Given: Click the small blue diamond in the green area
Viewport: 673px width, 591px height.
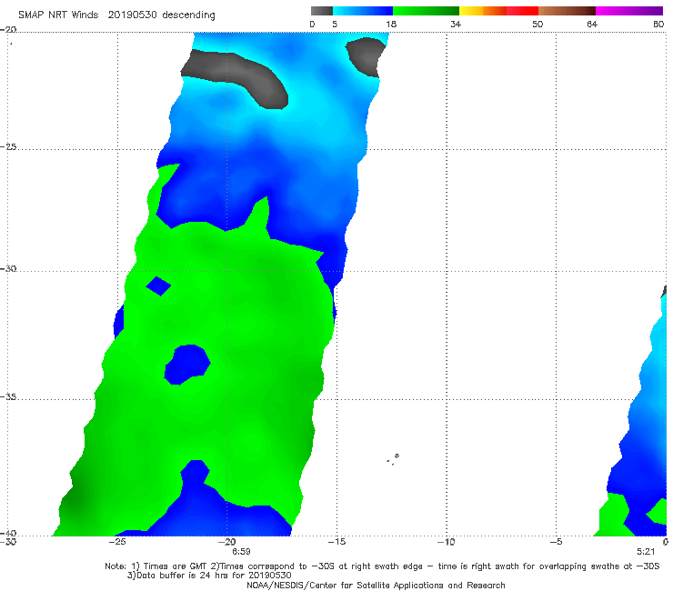Looking at the screenshot, I should (x=158, y=285).
